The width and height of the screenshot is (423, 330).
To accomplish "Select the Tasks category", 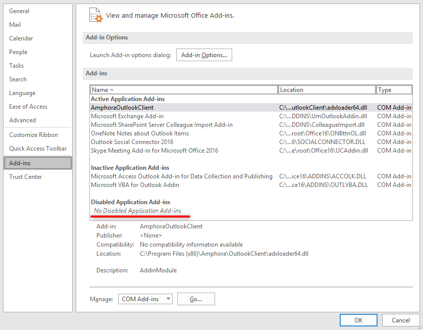I will (x=17, y=66).
